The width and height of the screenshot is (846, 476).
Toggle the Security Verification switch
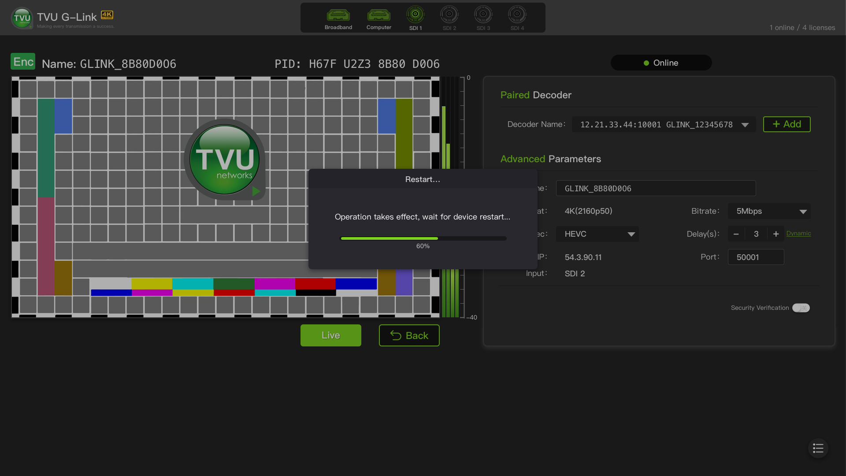(x=801, y=308)
